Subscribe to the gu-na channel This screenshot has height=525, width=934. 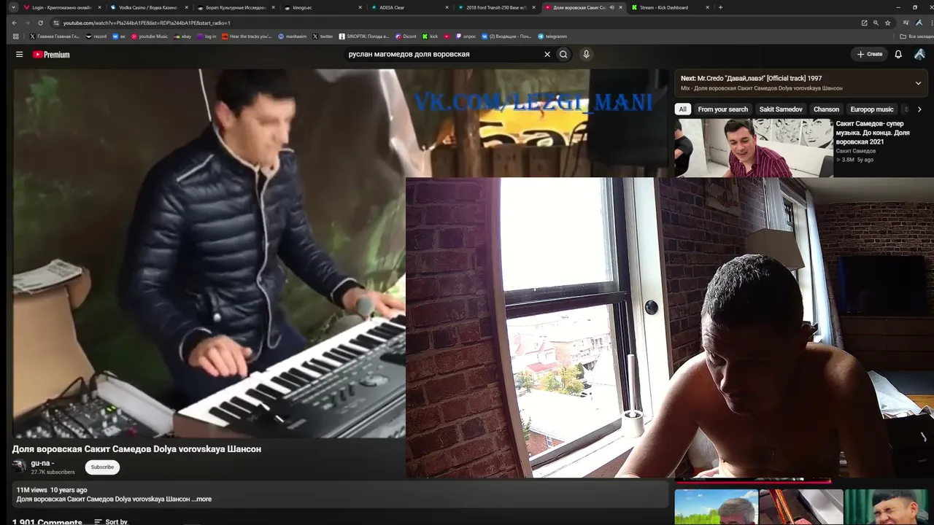coord(102,467)
